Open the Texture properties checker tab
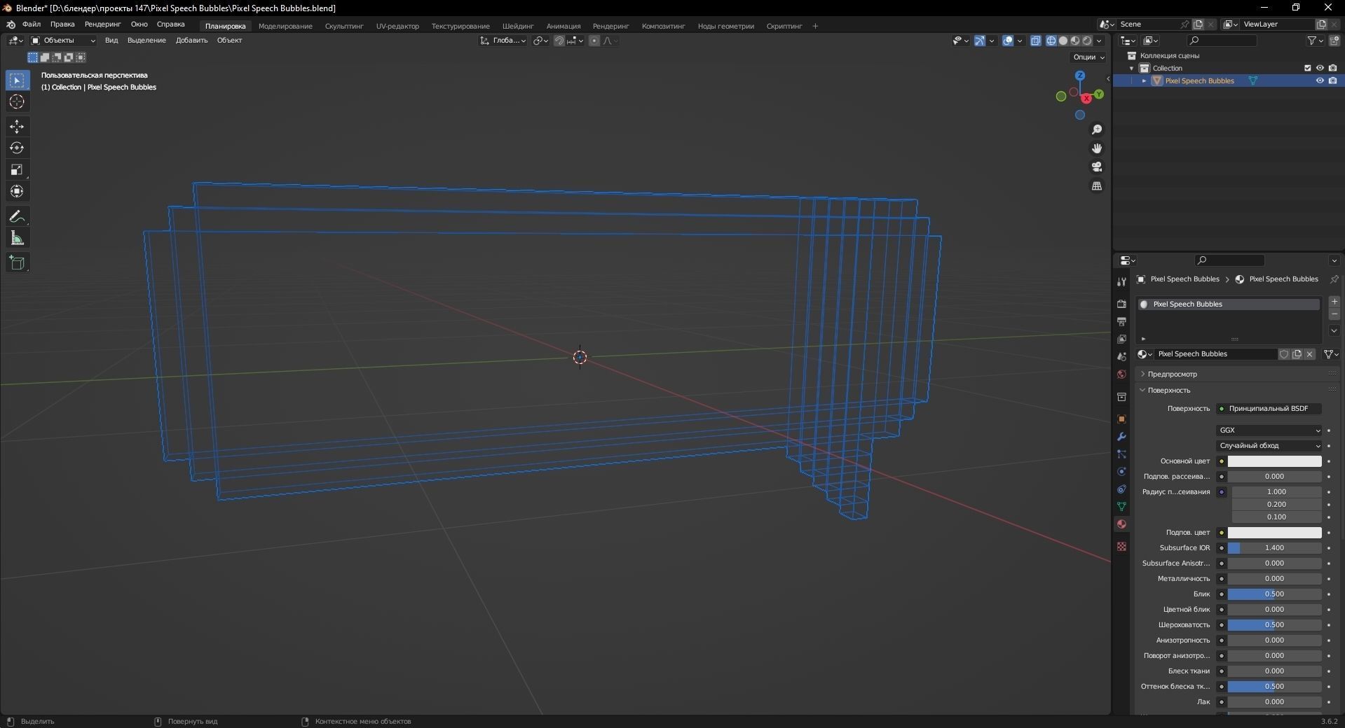 tap(1121, 546)
